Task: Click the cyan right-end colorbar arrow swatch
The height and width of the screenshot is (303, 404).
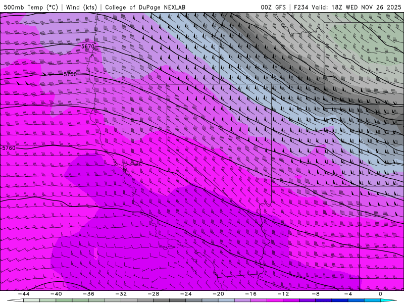Action: (x=388, y=300)
